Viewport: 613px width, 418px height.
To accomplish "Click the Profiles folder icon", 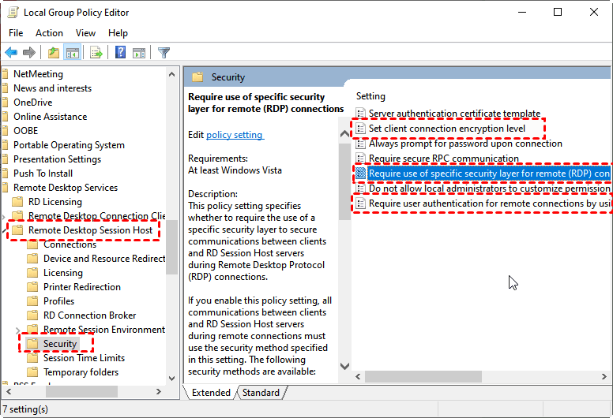I will click(x=32, y=301).
